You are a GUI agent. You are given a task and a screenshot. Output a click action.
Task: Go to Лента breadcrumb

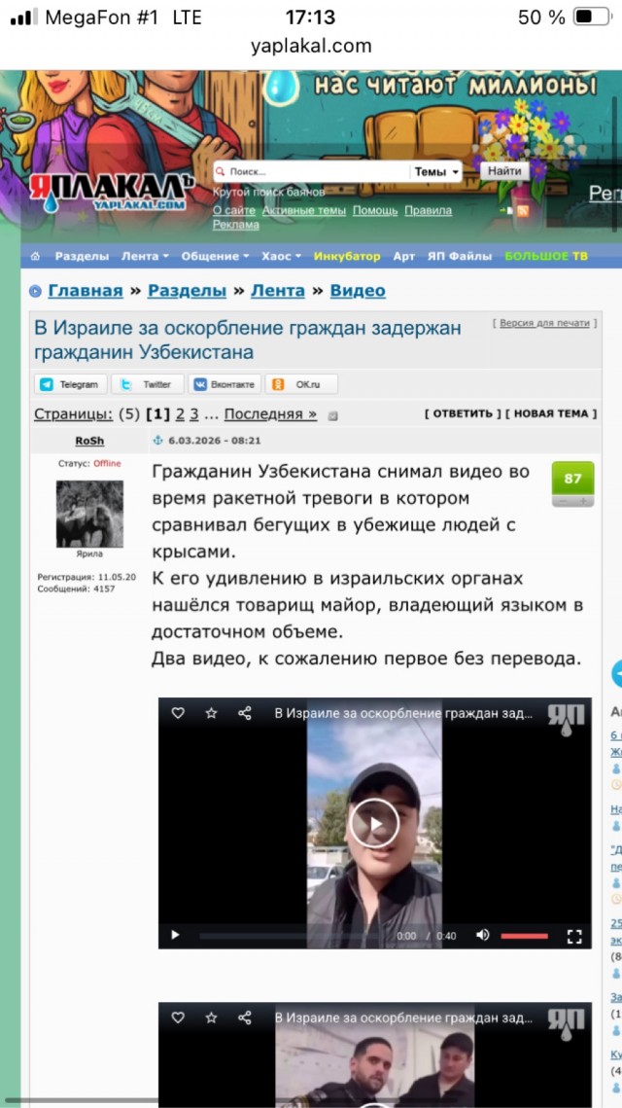[278, 291]
